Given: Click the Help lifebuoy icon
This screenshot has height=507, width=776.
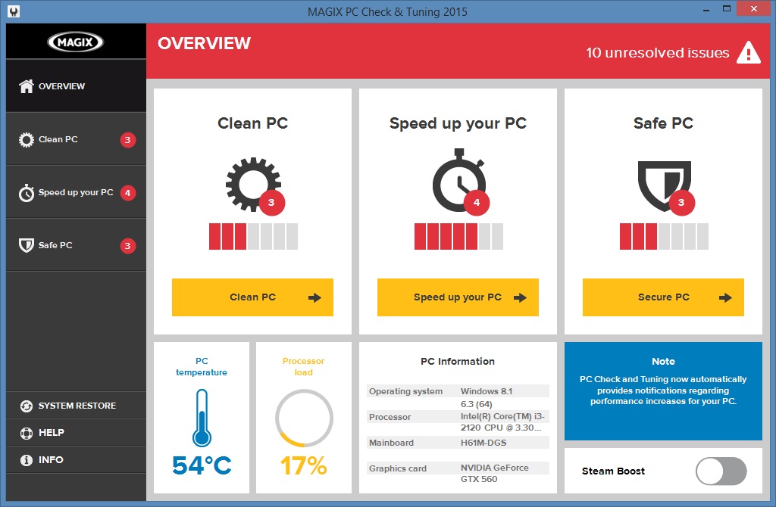Looking at the screenshot, I should point(27,434).
